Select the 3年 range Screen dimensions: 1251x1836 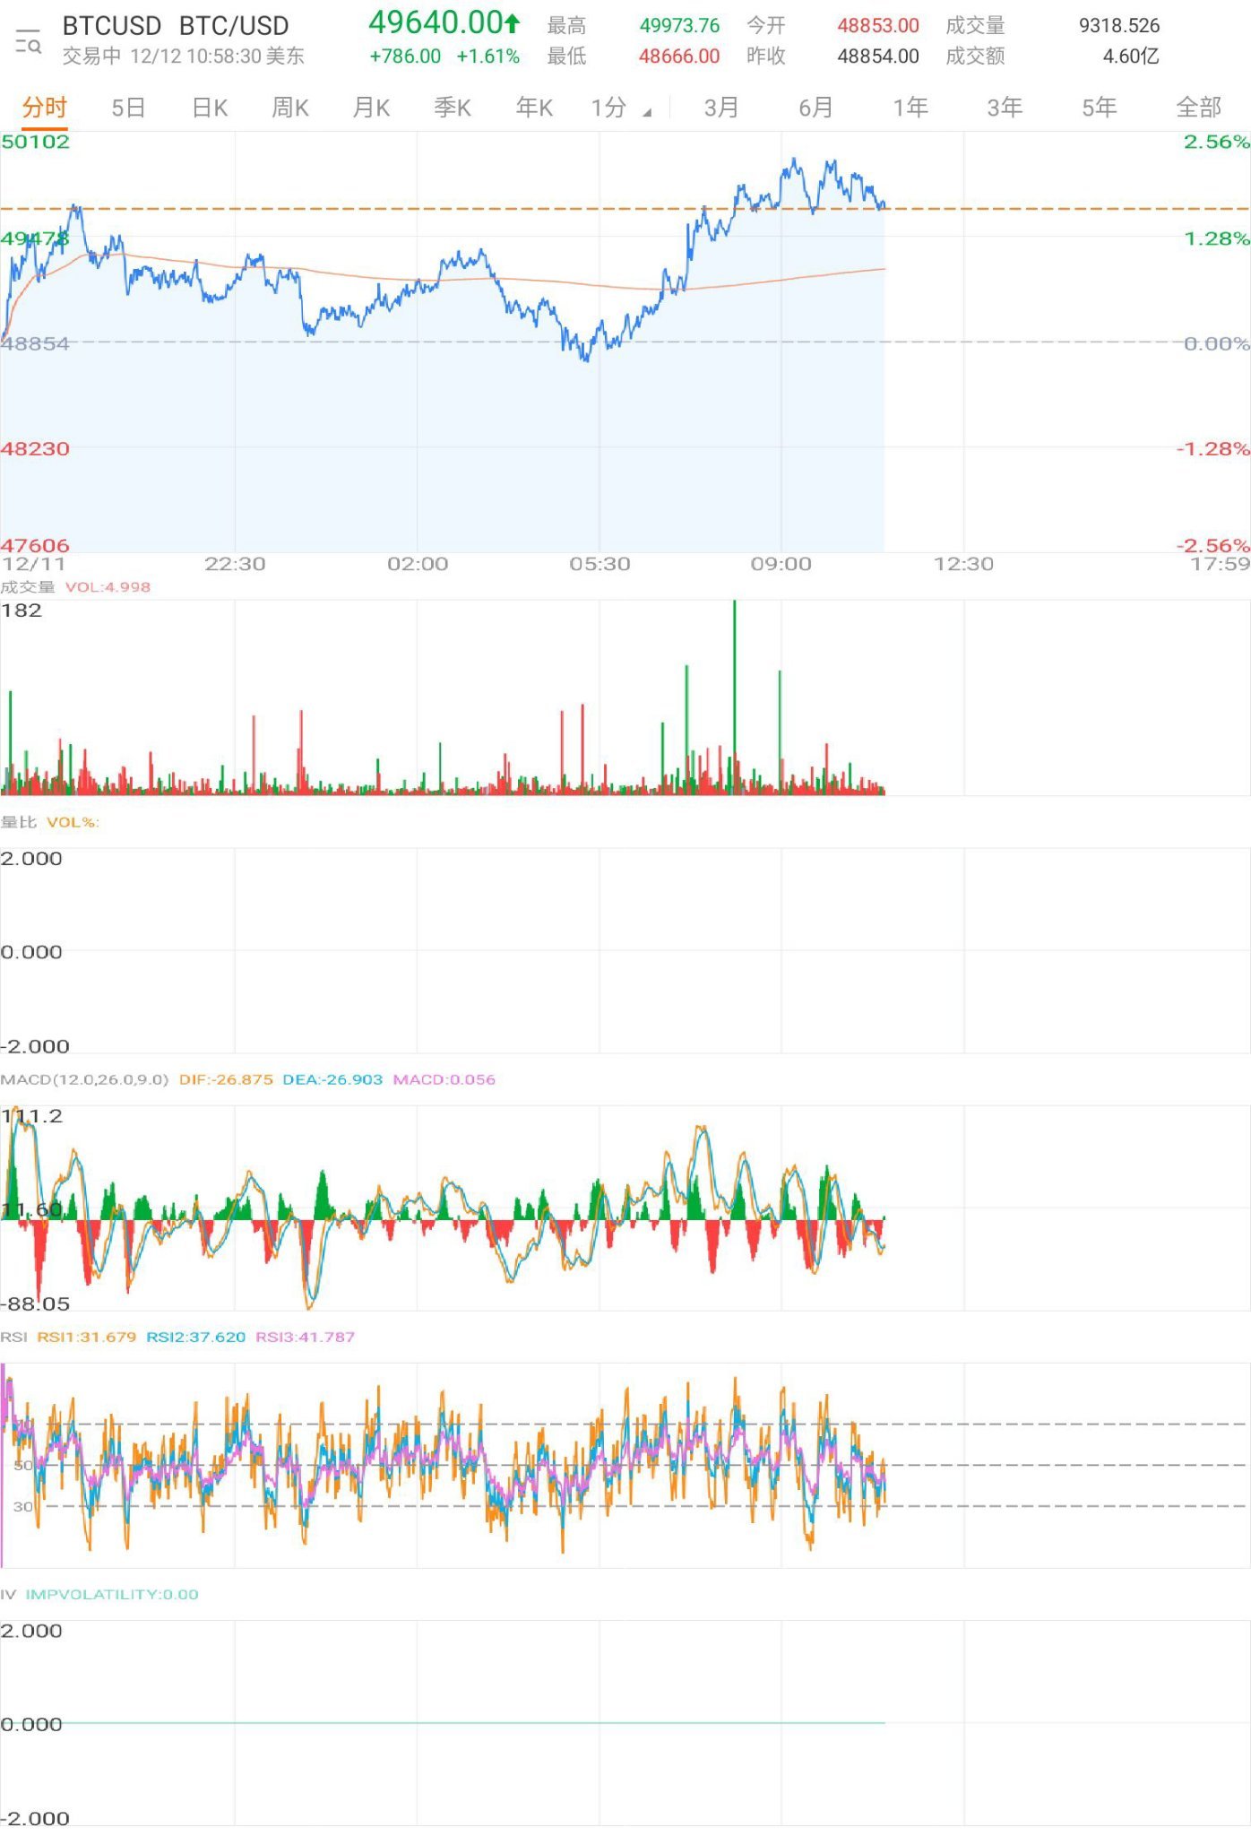[x=1005, y=108]
